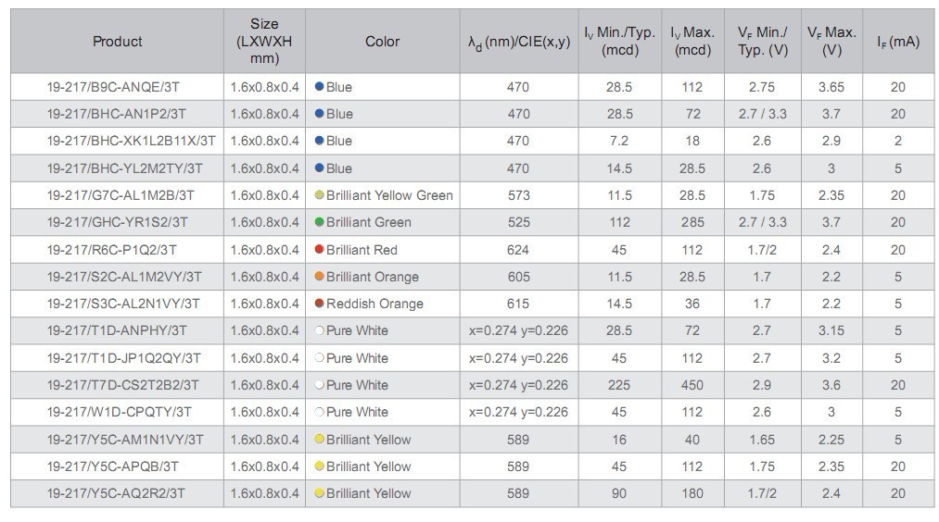Click the 450 maximum intensity cell

pos(692,385)
